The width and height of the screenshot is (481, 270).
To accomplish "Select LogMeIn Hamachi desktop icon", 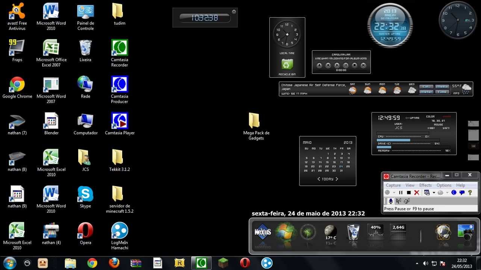I will pyautogui.click(x=119, y=236).
